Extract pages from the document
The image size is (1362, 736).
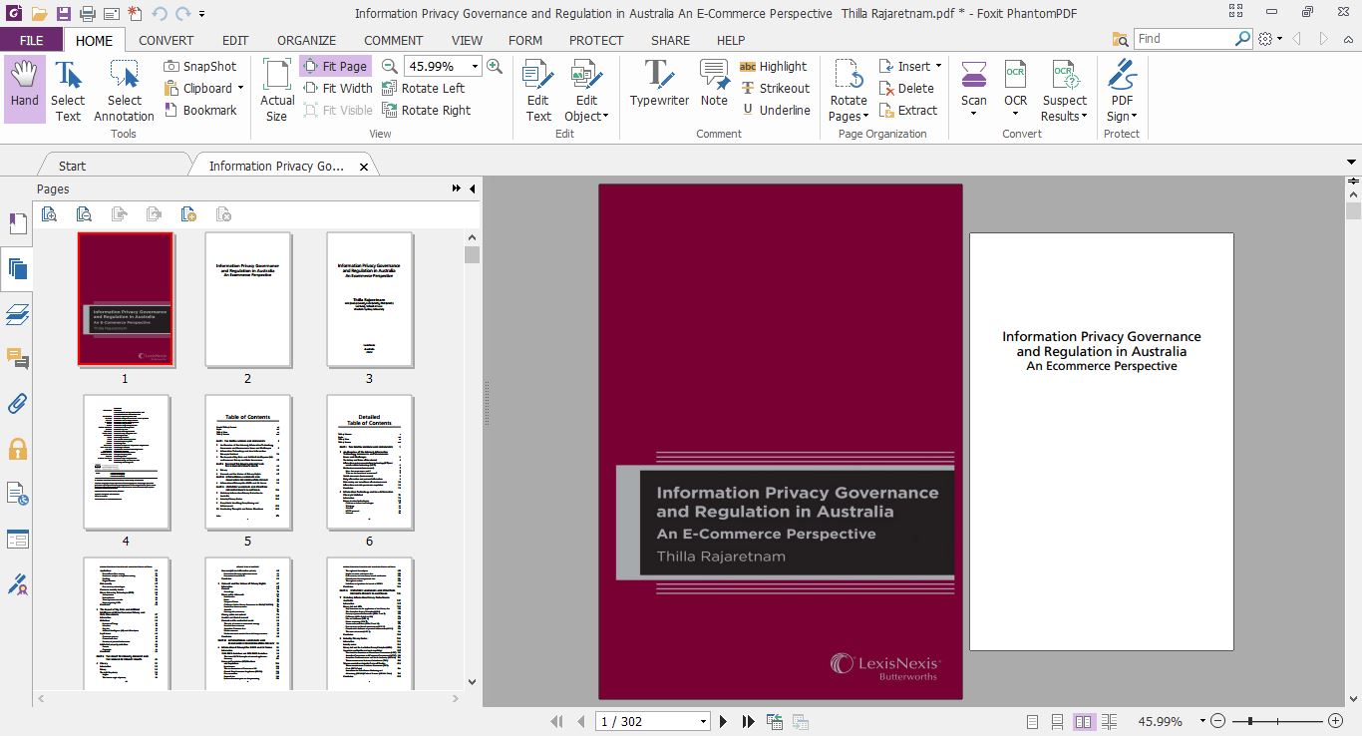click(x=908, y=110)
